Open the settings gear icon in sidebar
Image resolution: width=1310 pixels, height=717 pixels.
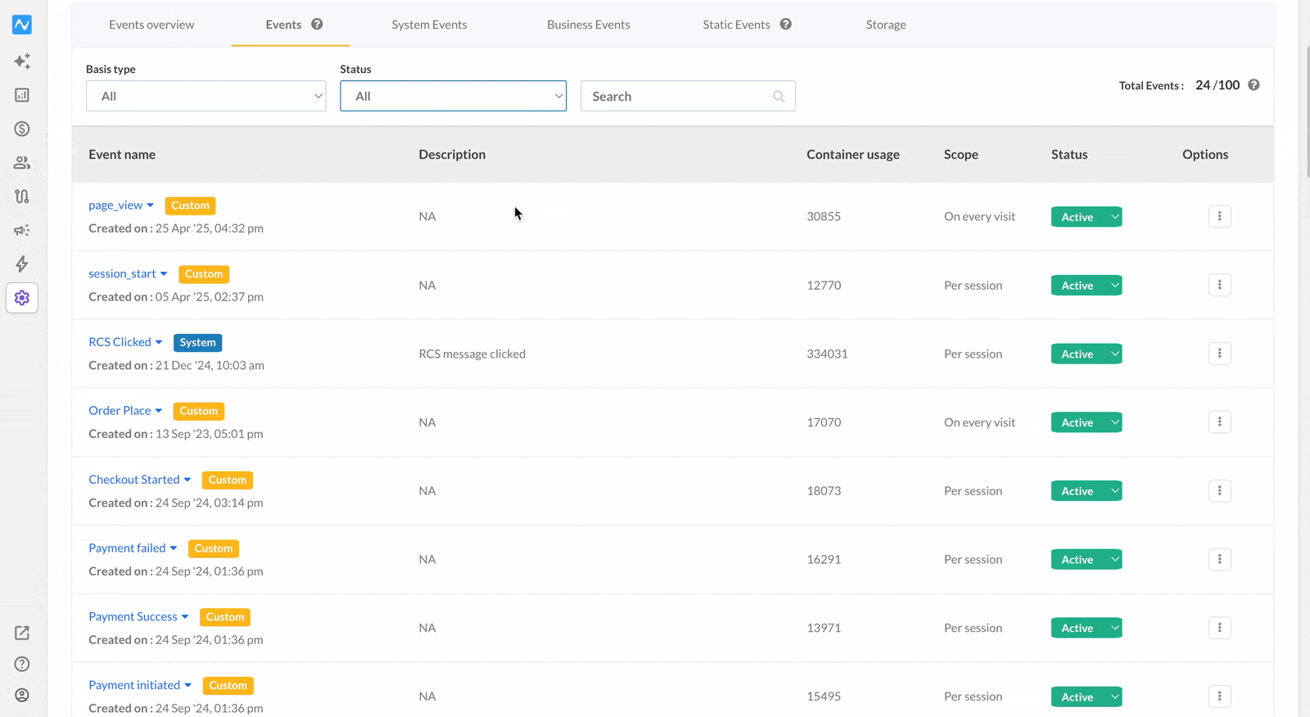[x=22, y=298]
